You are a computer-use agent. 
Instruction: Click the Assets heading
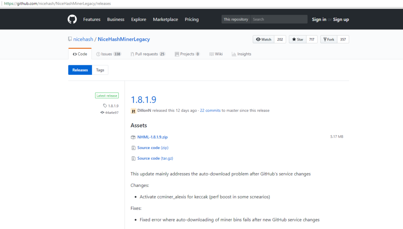[x=139, y=125]
